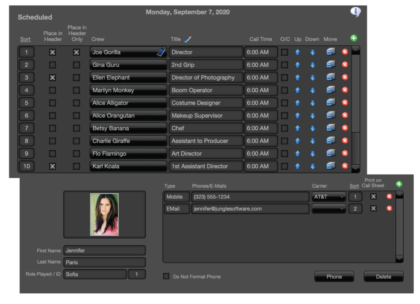Enable Do Not Format Phone
Image resolution: width=420 pixels, height=304 pixels.
pos(166,276)
